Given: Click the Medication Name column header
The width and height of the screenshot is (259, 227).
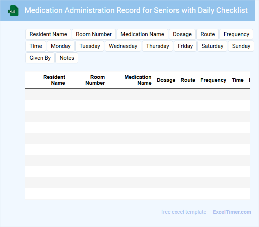Looking at the screenshot, I should [x=138, y=80].
